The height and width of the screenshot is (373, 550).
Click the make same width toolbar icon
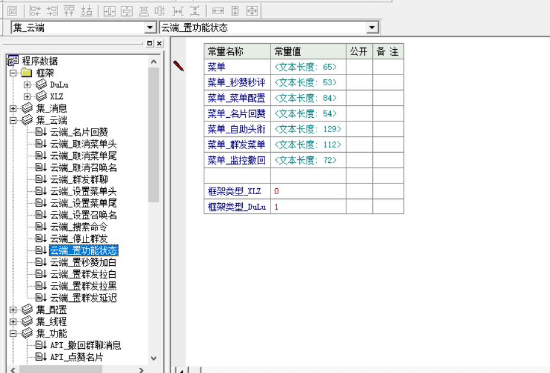pos(218,11)
